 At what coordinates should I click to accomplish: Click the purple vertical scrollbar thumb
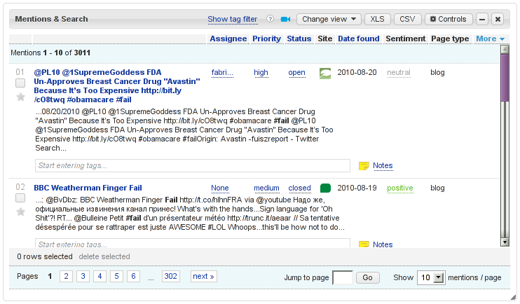click(505, 78)
